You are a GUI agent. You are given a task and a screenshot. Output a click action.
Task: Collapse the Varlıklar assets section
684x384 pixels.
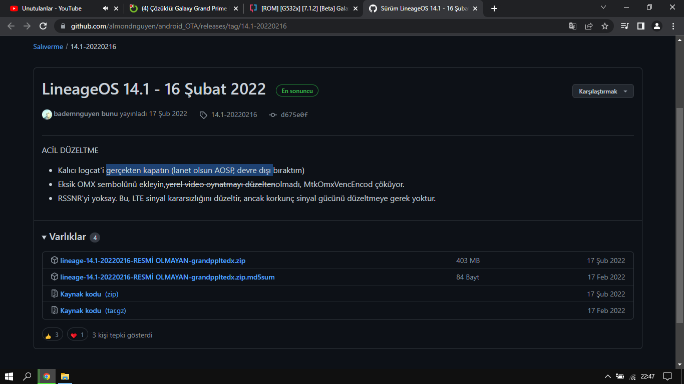tap(64, 237)
